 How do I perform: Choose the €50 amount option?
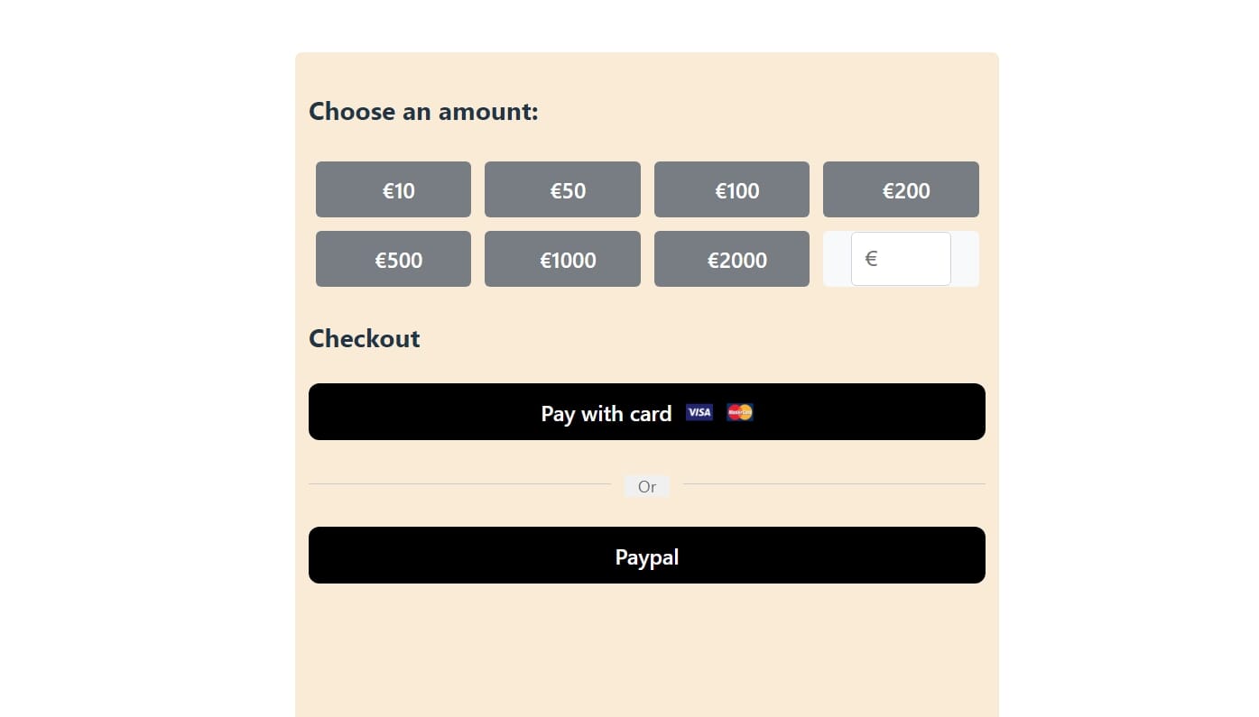[x=562, y=189]
